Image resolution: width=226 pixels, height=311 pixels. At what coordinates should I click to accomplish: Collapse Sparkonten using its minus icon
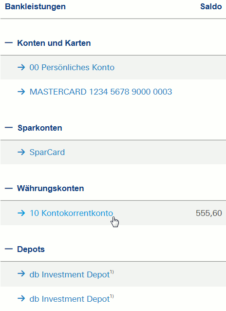pos(9,128)
